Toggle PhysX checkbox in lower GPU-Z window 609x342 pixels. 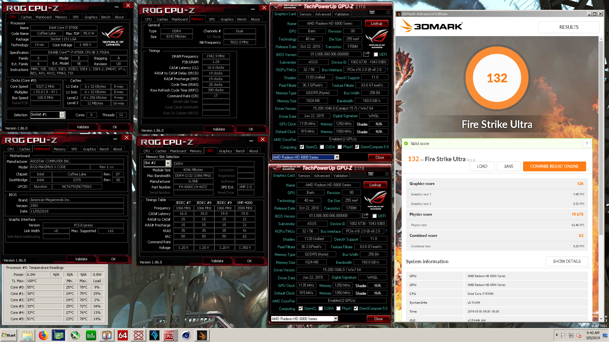(338, 308)
